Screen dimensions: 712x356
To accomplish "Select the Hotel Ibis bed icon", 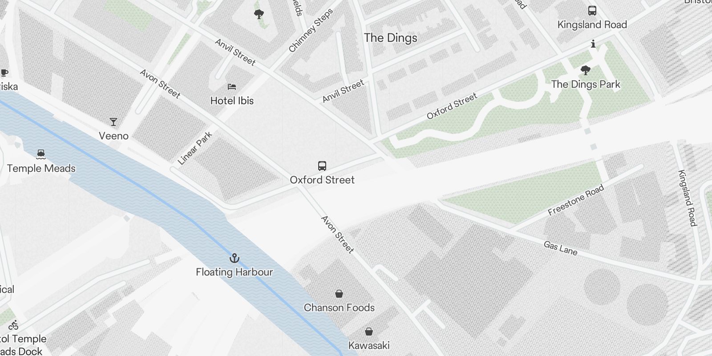I will tap(232, 86).
